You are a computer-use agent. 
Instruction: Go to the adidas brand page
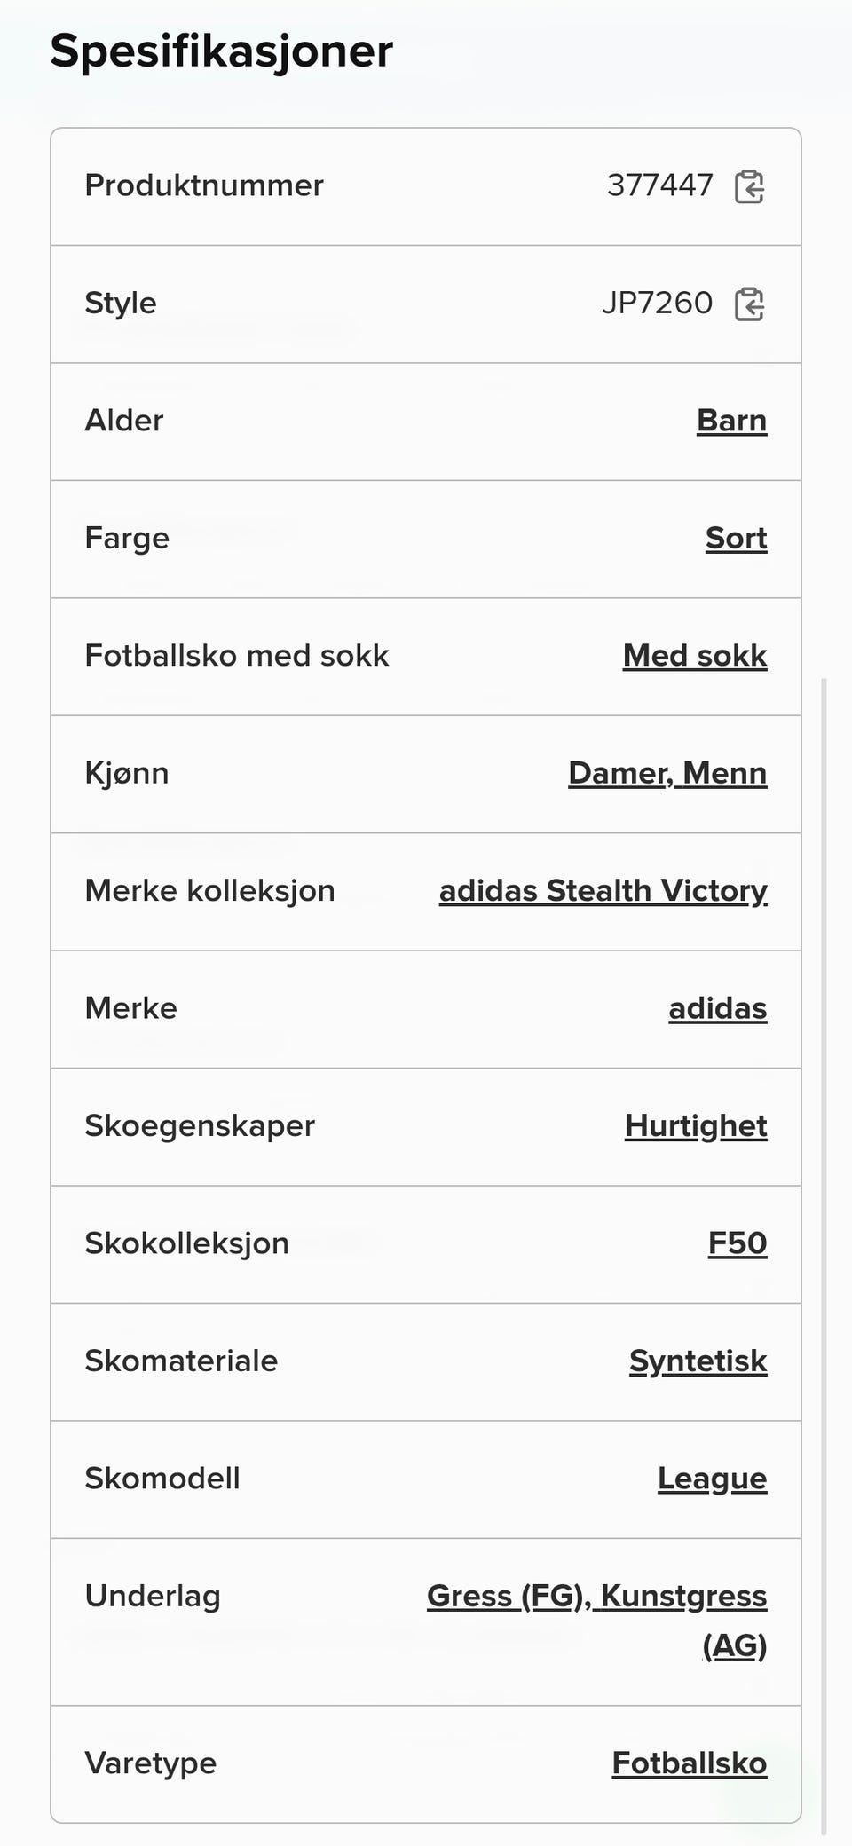[717, 1008]
